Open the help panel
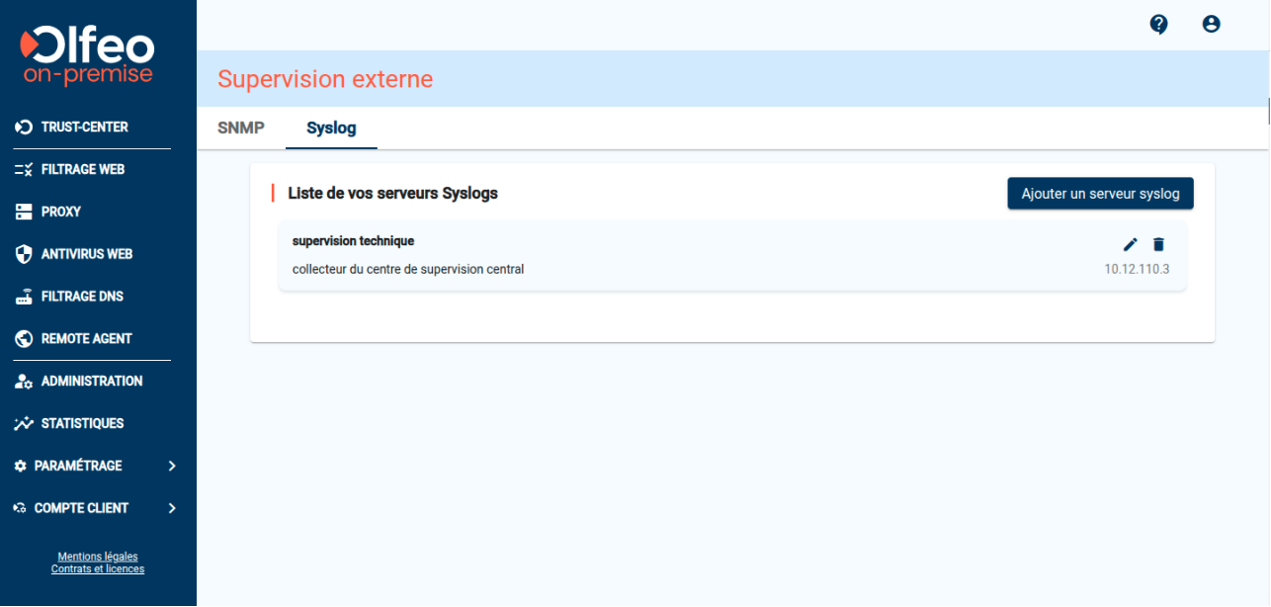 click(x=1159, y=24)
